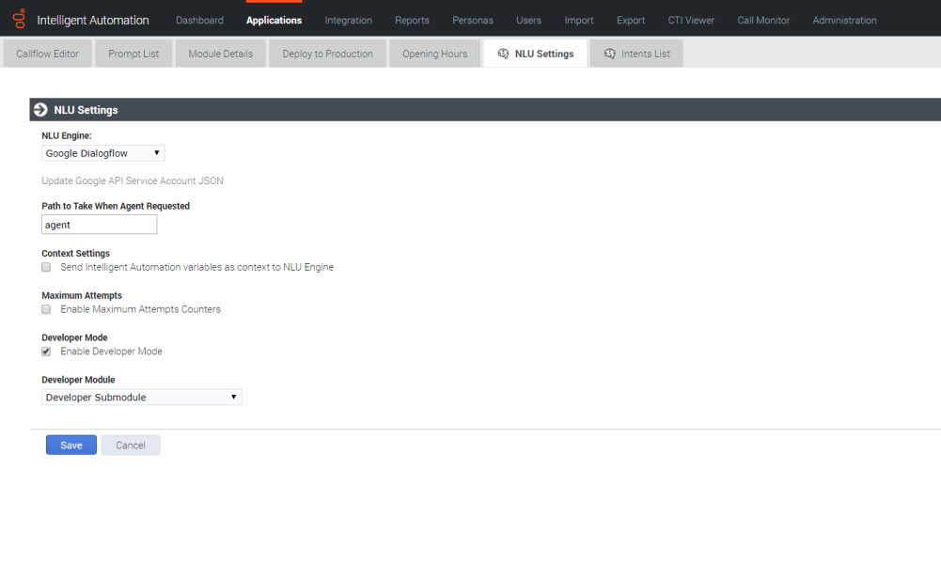Viewport: 941px width, 579px height.
Task: Click the brain icon on Intents List tab
Action: (610, 54)
